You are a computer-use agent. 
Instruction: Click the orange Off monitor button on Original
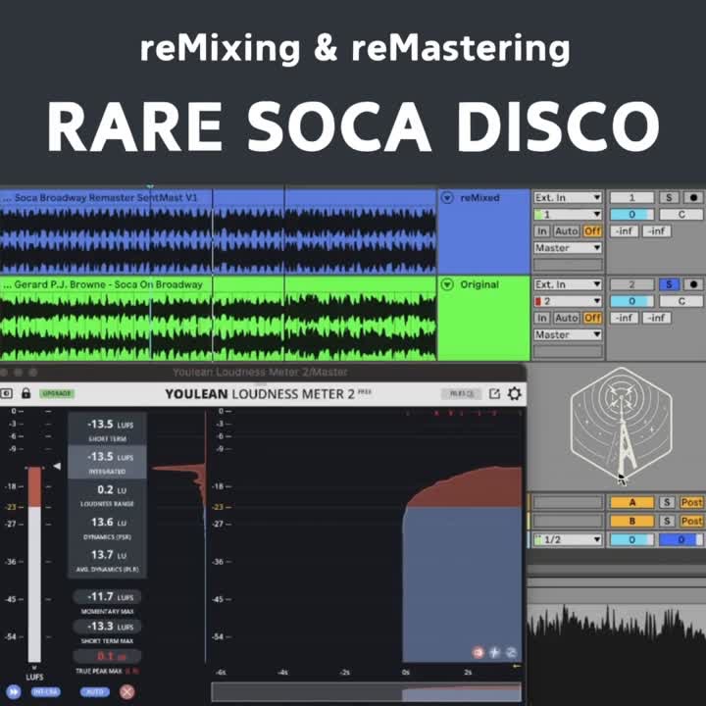[592, 318]
